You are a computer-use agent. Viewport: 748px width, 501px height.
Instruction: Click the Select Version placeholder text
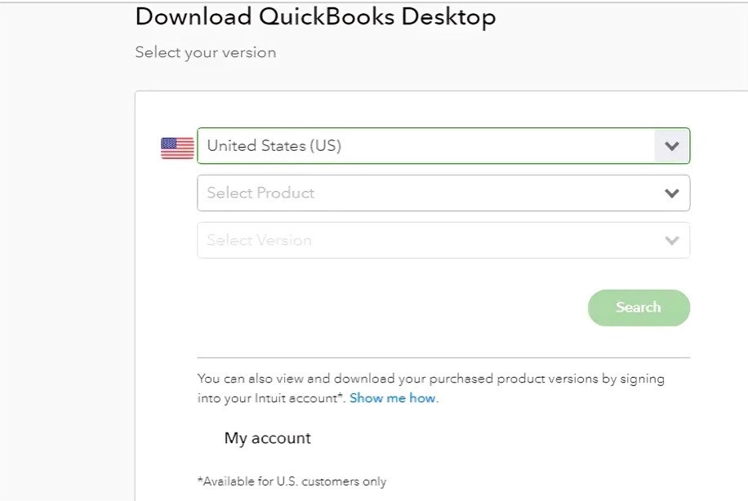(259, 241)
